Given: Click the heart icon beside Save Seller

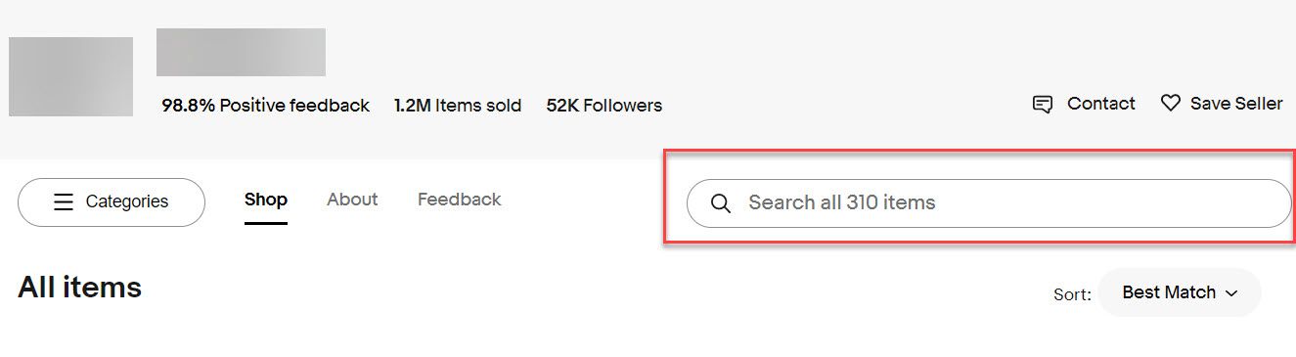Looking at the screenshot, I should [1170, 103].
